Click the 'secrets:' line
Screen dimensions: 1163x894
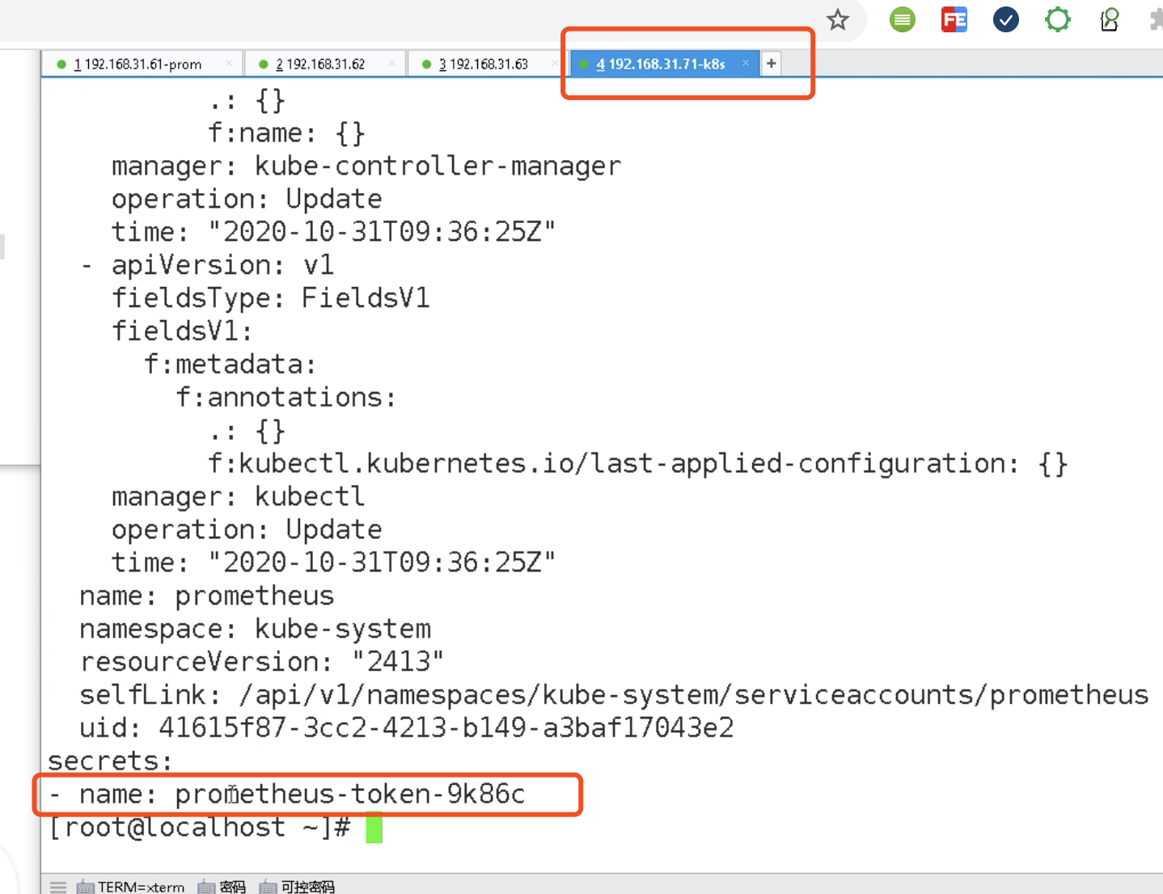pyautogui.click(x=110, y=761)
